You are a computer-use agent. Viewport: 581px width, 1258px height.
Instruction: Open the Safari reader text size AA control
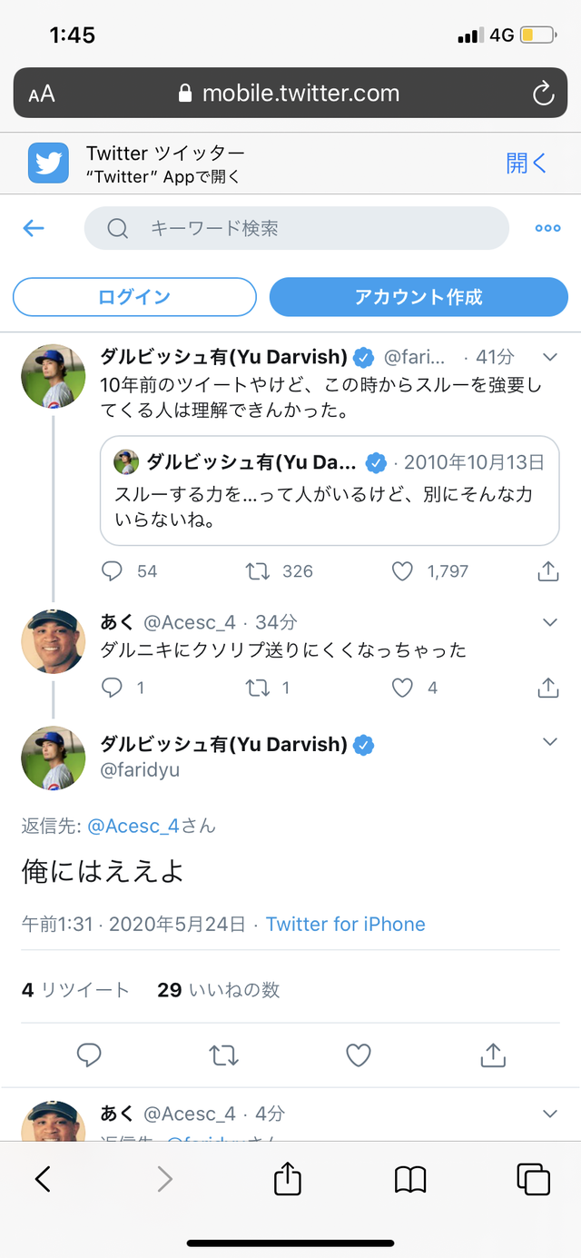pos(42,94)
